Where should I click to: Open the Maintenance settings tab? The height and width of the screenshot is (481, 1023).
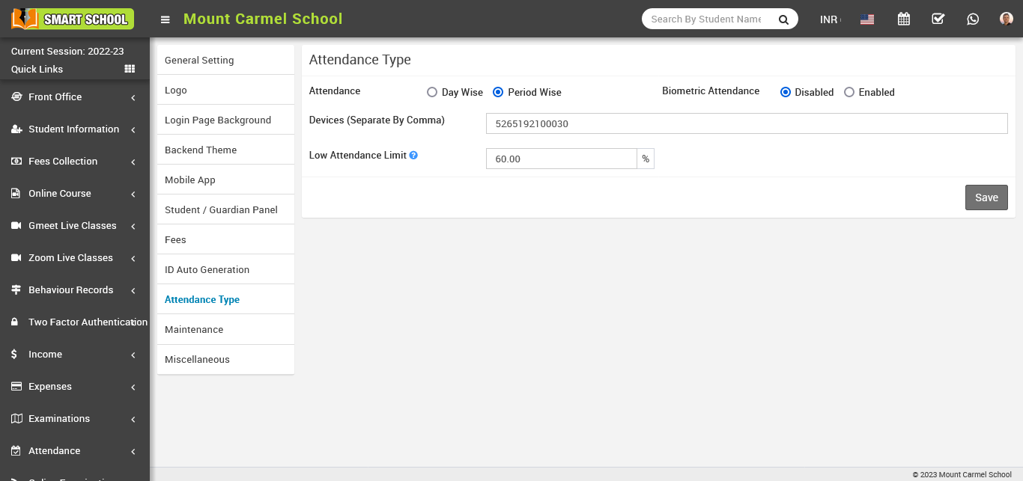tap(194, 329)
